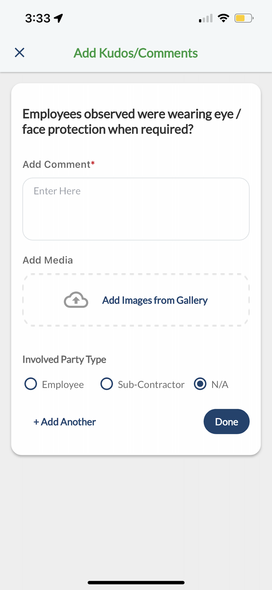Screen dimensions: 272x590
Task: Tap the Sub-Contractor label text
Action: pos(151,385)
